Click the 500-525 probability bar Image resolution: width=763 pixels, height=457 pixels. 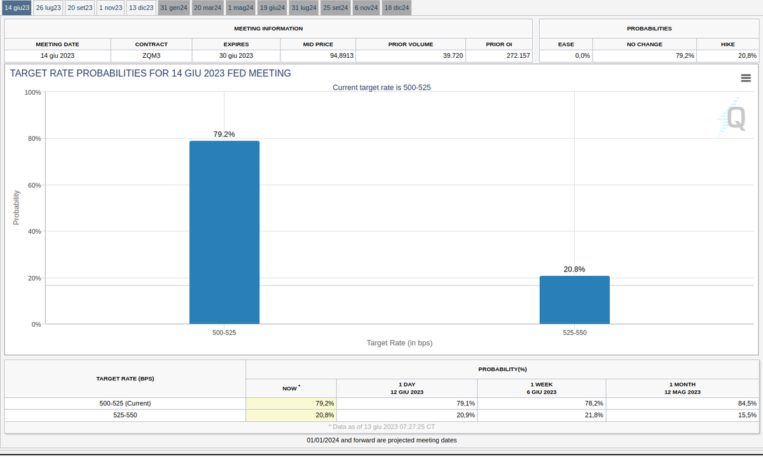pyautogui.click(x=224, y=233)
